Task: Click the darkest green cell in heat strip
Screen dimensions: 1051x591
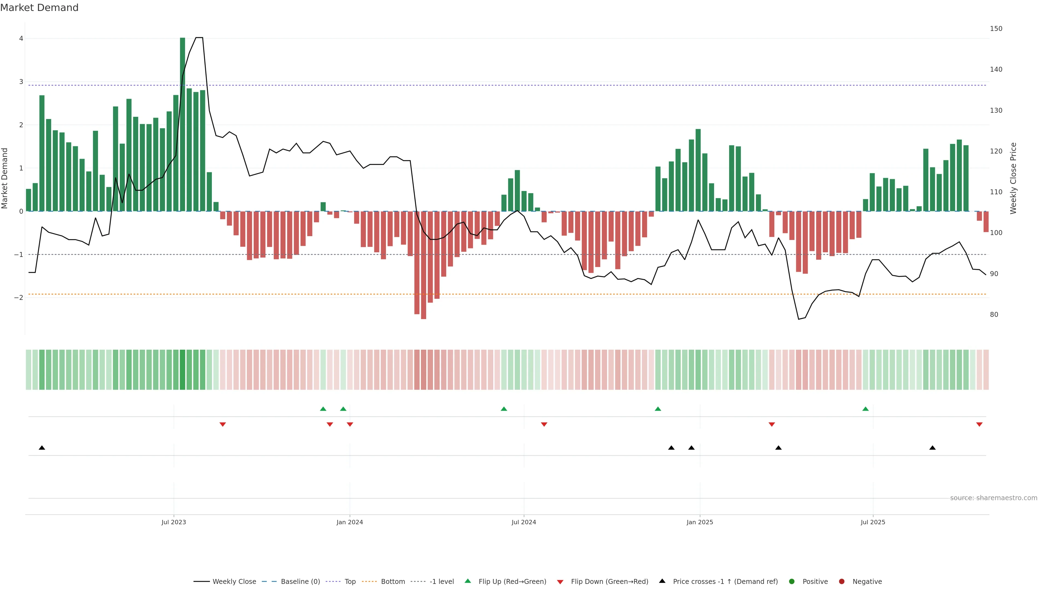Action: (x=182, y=369)
